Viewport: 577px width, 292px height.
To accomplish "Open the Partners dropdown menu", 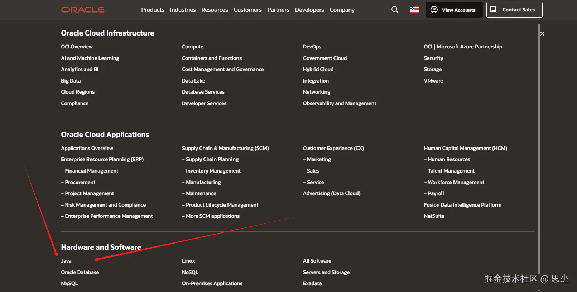I will 278,10.
